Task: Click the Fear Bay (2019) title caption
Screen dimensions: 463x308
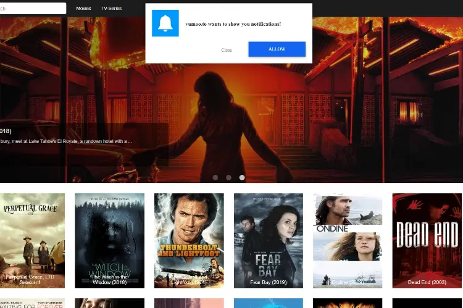Action: 269,282
